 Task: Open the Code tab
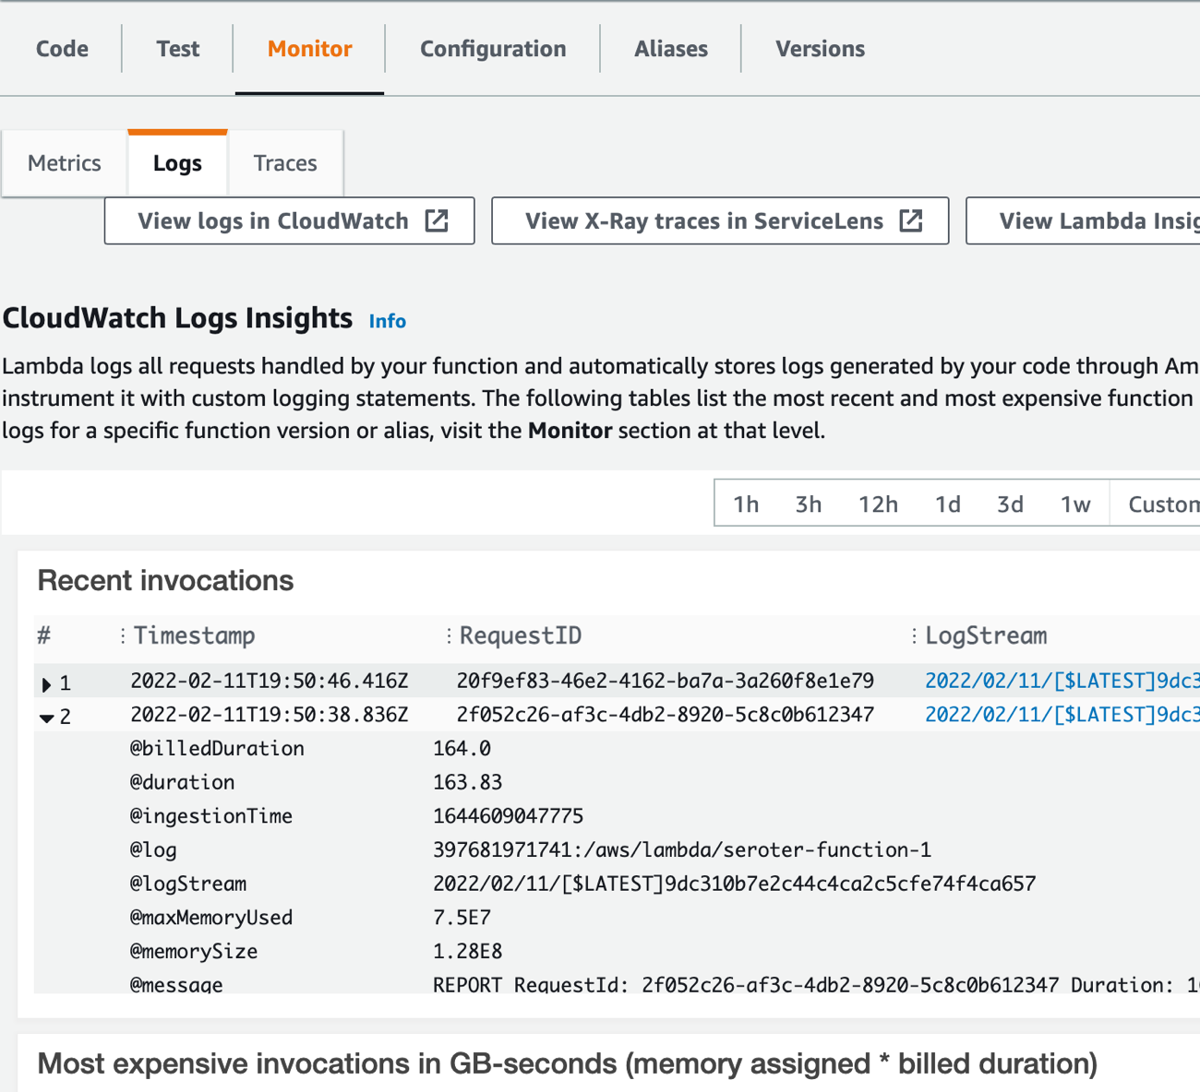pos(62,49)
